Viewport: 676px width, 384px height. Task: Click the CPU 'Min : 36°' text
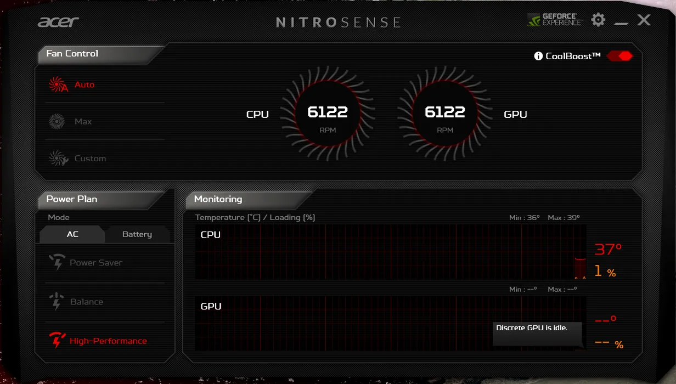(x=525, y=218)
